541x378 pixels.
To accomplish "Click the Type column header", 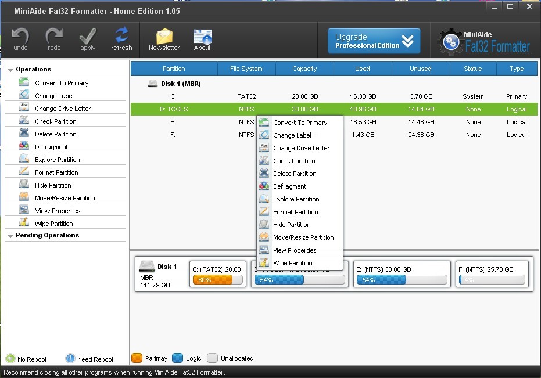I will (517, 69).
